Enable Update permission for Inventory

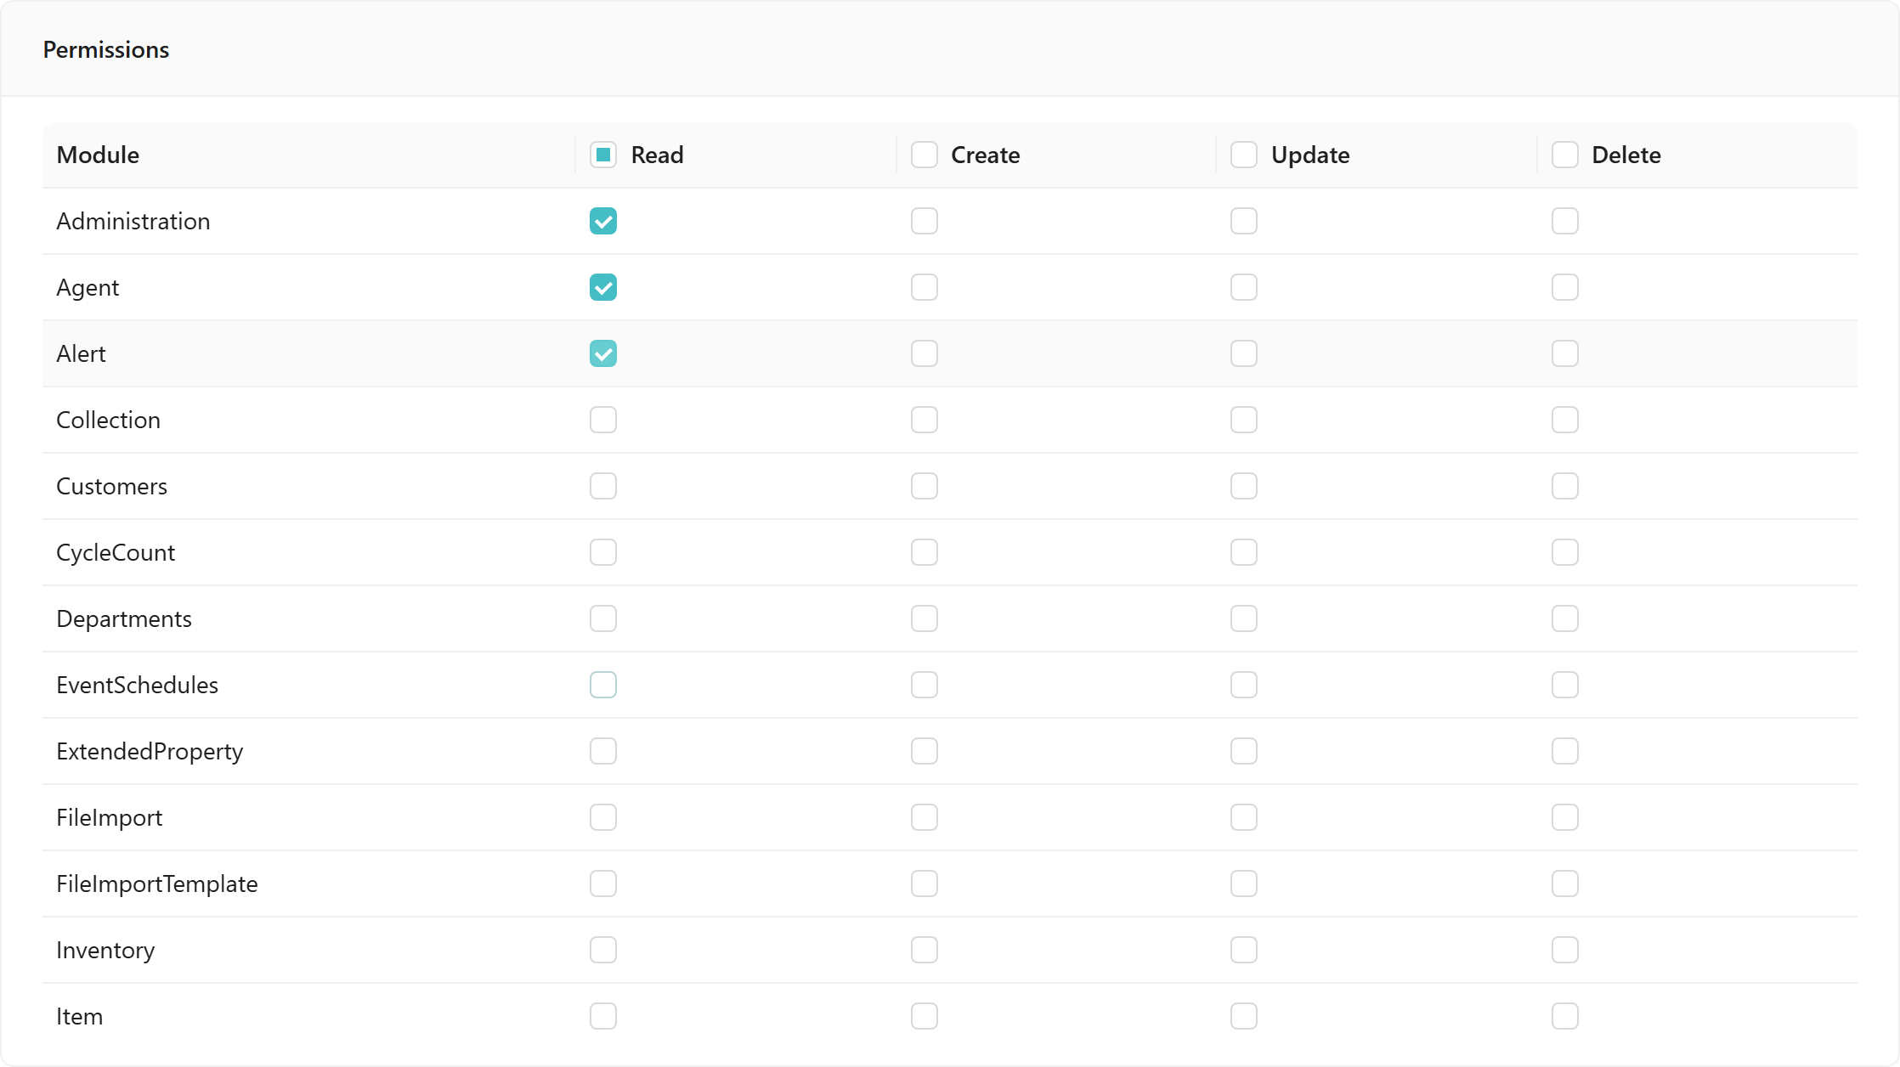(1244, 950)
